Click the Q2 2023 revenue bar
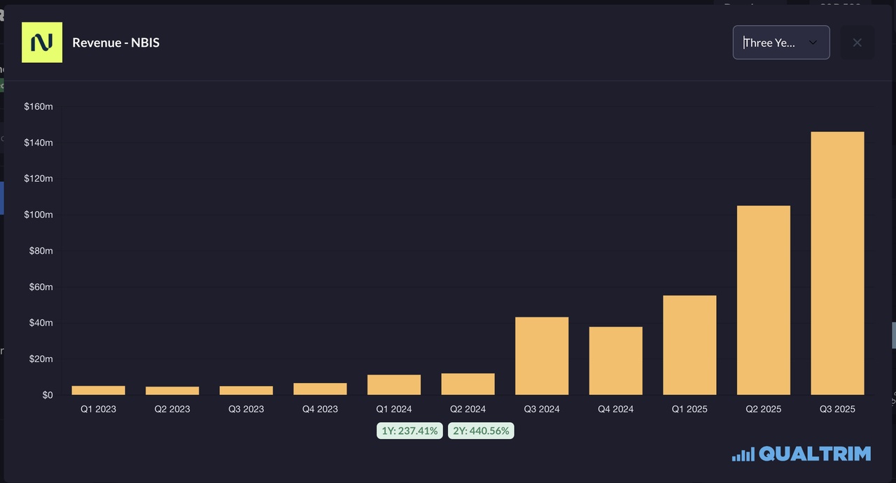The image size is (896, 483). (x=172, y=390)
